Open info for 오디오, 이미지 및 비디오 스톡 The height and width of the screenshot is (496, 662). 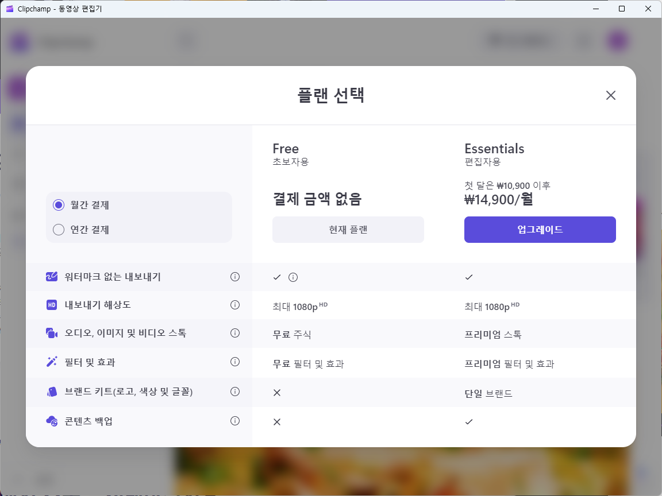[235, 333]
